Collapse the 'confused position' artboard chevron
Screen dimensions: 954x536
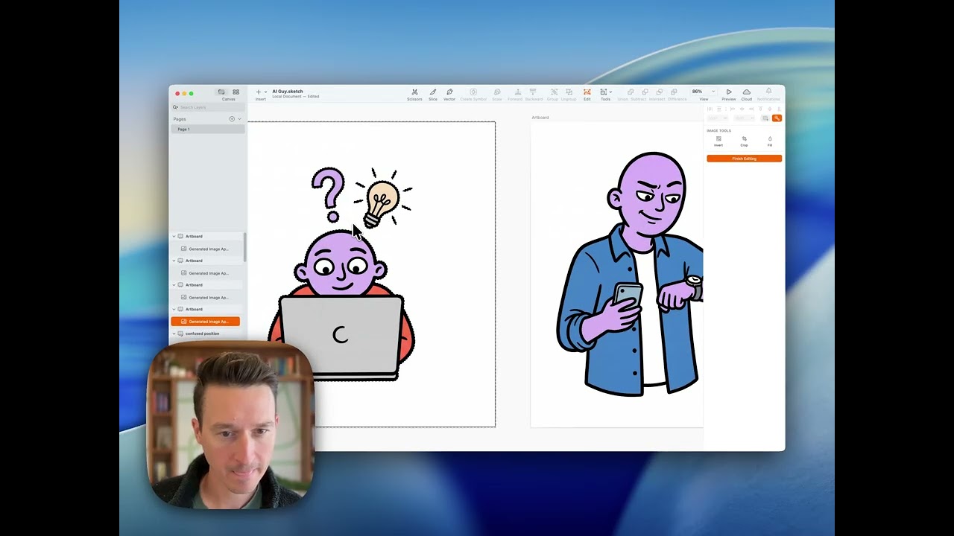[174, 334]
